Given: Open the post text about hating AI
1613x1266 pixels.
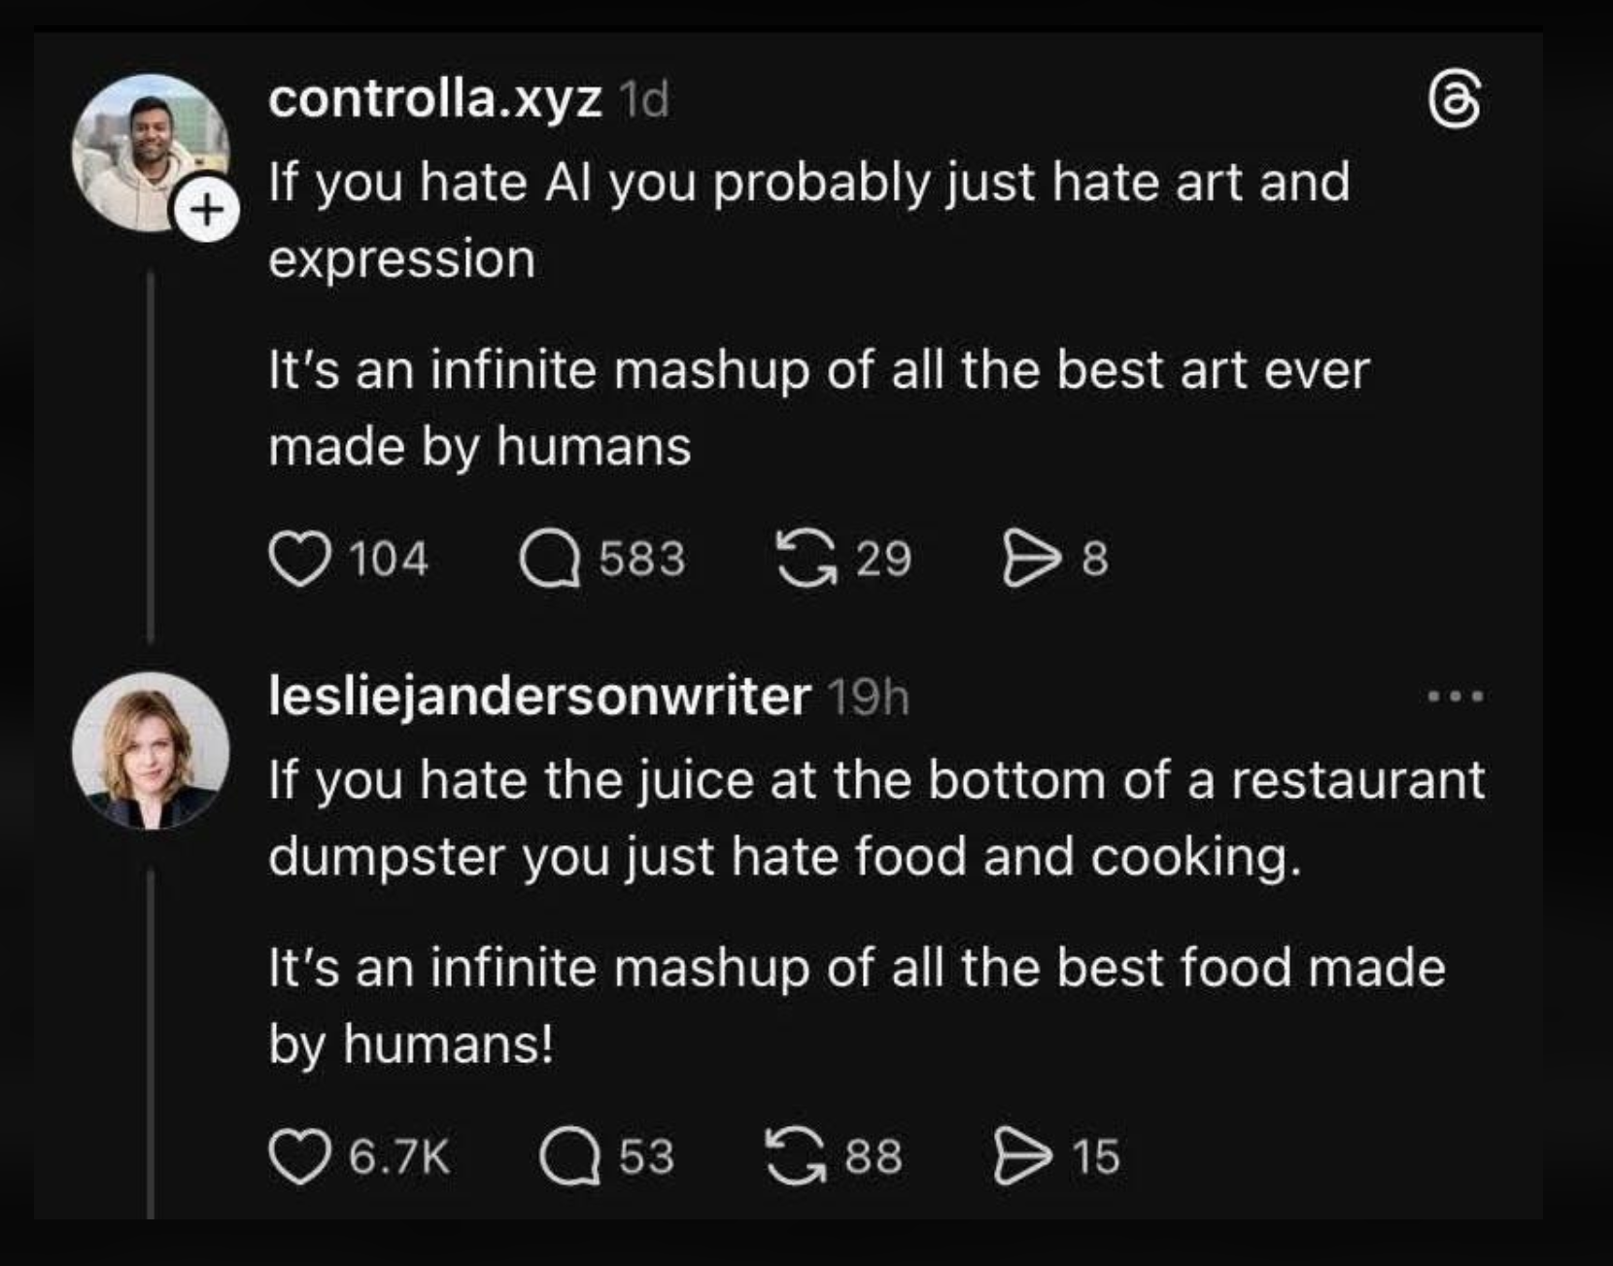Looking at the screenshot, I should tap(808, 220).
